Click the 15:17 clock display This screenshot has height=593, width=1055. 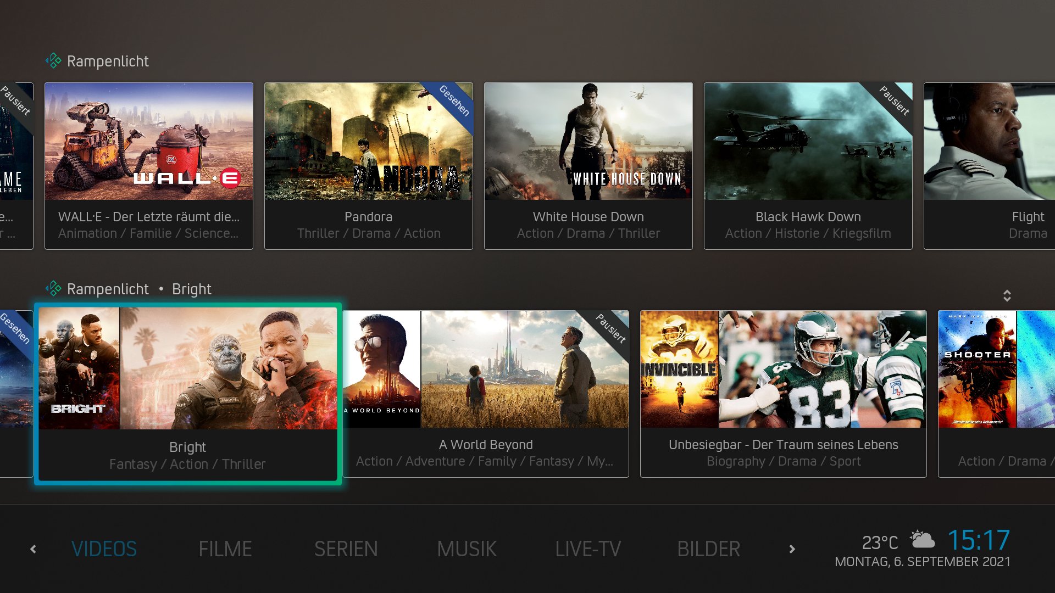[979, 540]
